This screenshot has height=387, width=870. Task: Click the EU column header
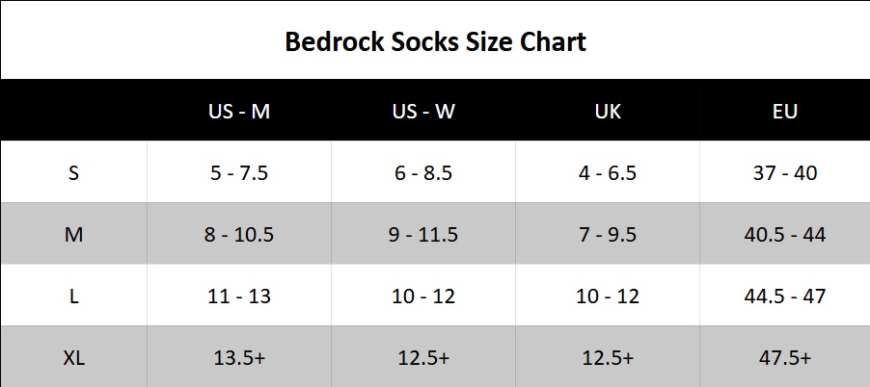(785, 111)
